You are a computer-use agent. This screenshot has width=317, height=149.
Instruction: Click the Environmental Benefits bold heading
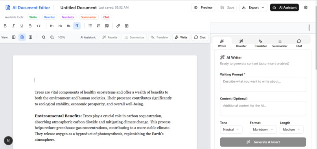pyautogui.click(x=58, y=116)
